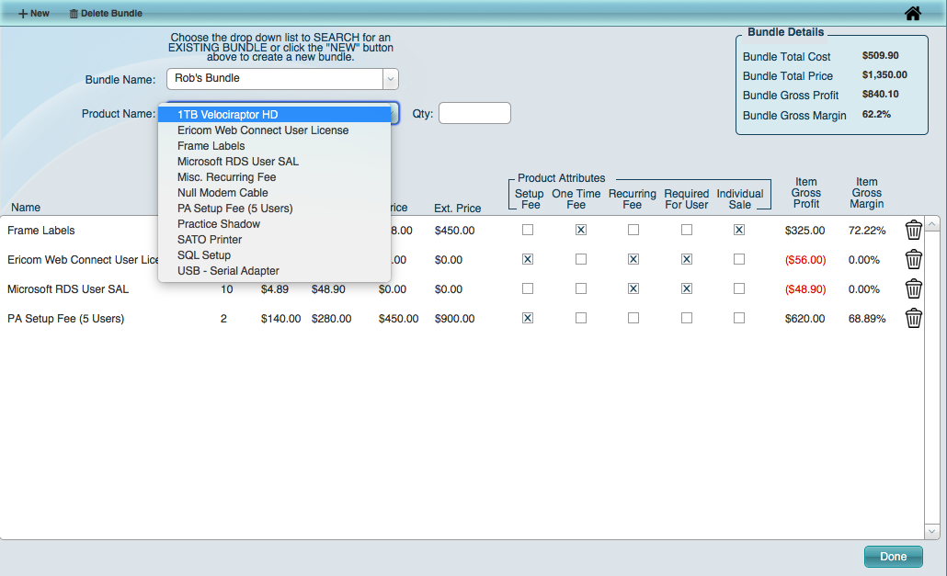Screen dimensions: 947x576
Task: Select Microsoft RDS User SAL option
Action: [275, 162]
